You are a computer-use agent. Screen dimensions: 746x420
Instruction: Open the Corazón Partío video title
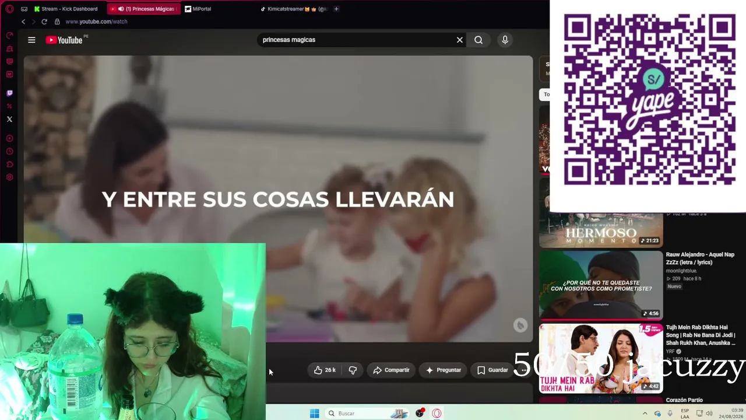(684, 400)
